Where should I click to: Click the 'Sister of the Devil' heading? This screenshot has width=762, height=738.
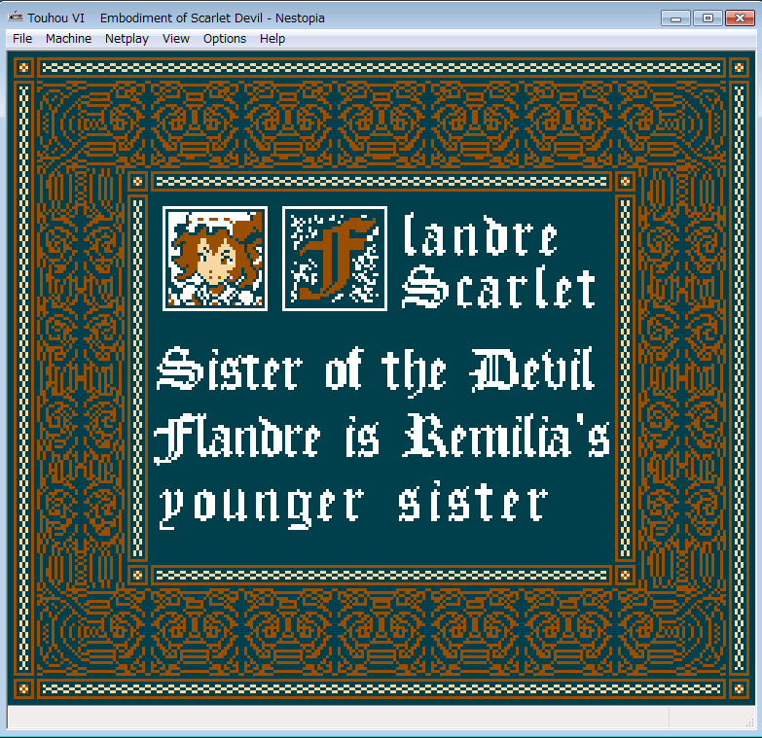[376, 371]
